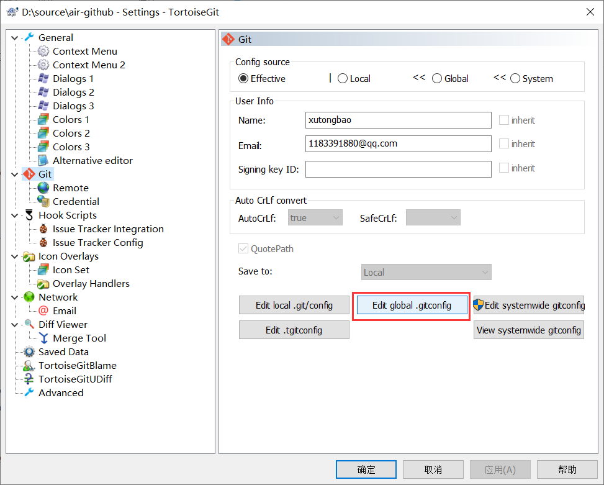604x485 pixels.
Task: Click the Diff Viewer magnifier icon
Action: click(29, 324)
